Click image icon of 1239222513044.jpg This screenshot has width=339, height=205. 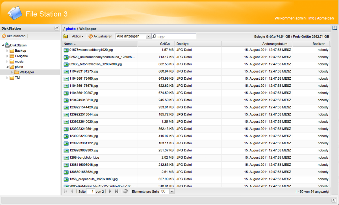point(66,115)
